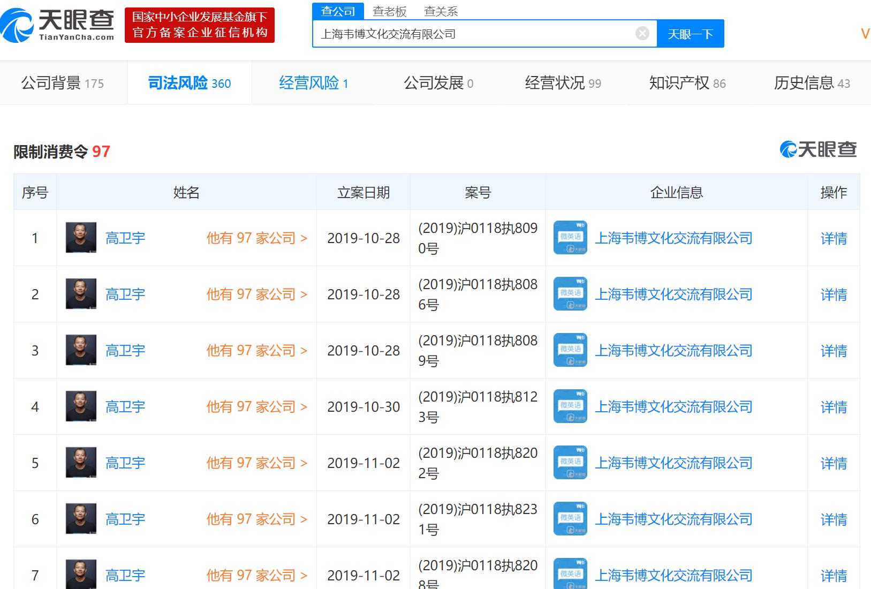This screenshot has height=589, width=871.
Task: View 详情 for case 沪0118执8086号
Action: (834, 294)
